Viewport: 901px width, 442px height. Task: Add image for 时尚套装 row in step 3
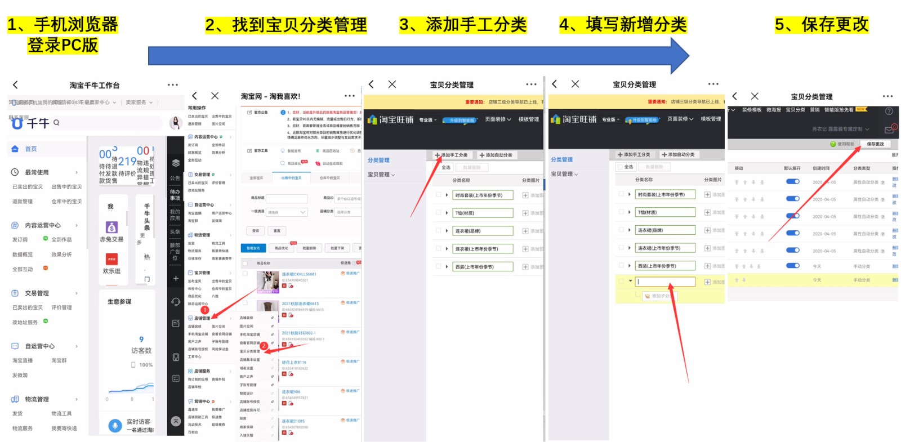525,195
